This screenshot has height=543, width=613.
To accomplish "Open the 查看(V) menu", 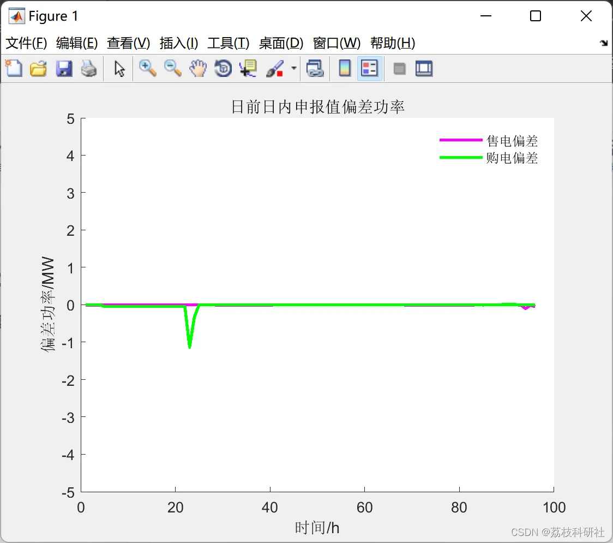I will 129,43.
